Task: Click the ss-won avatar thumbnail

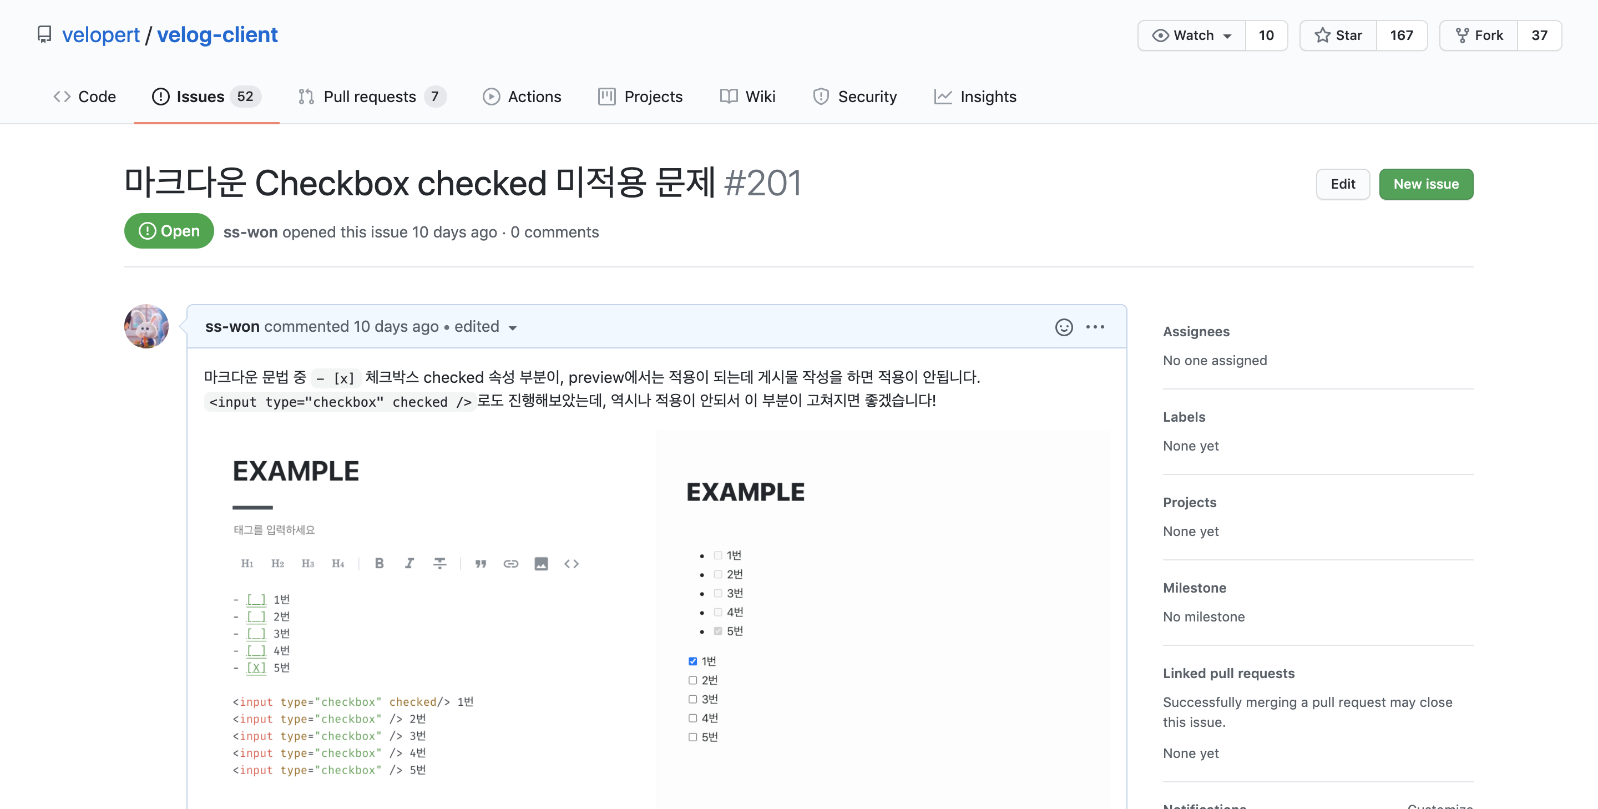Action: [146, 326]
